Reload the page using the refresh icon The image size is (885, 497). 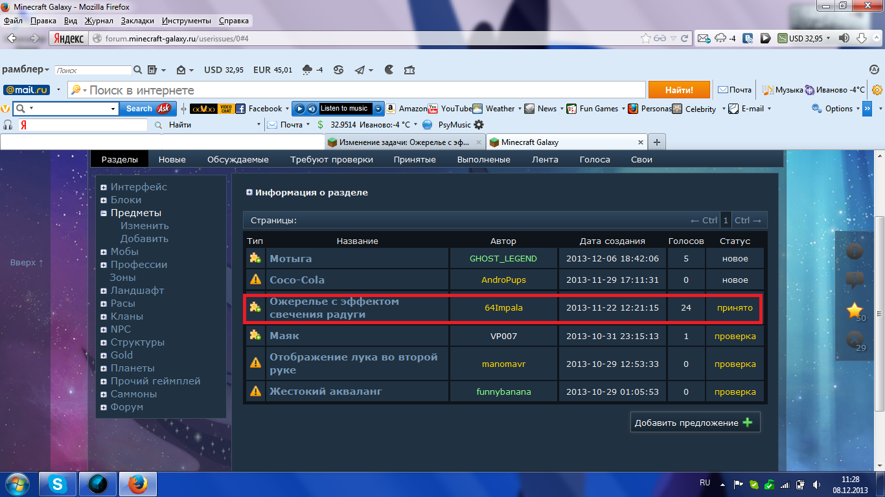point(686,38)
